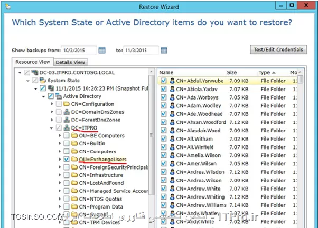Select the CN=Andrew.Whiting row name
Viewport: 318px width, 228px height.
pyautogui.click(x=200, y=197)
